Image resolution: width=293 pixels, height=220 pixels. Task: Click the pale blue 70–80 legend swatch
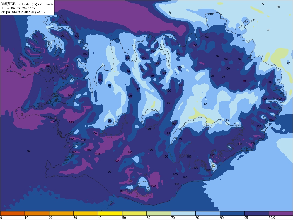point(183,214)
